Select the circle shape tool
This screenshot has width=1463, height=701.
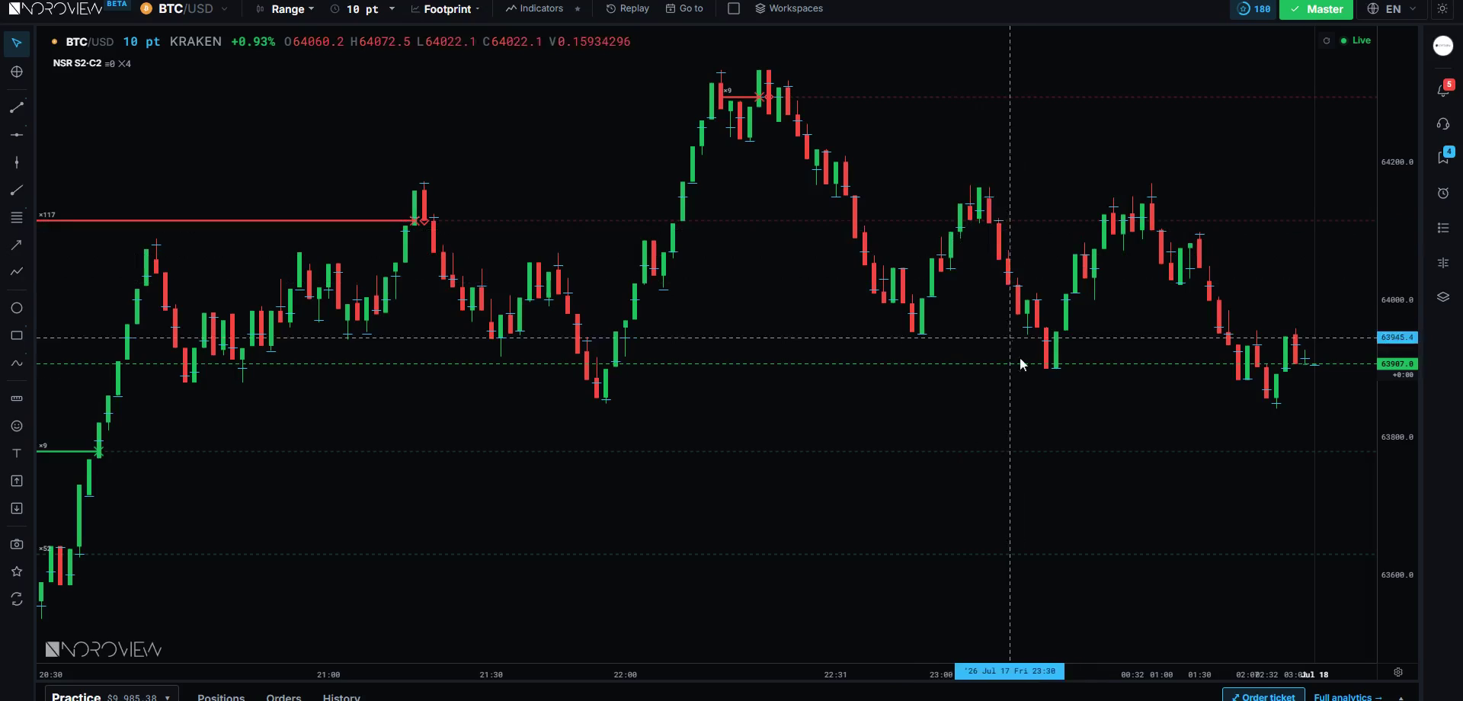(17, 308)
